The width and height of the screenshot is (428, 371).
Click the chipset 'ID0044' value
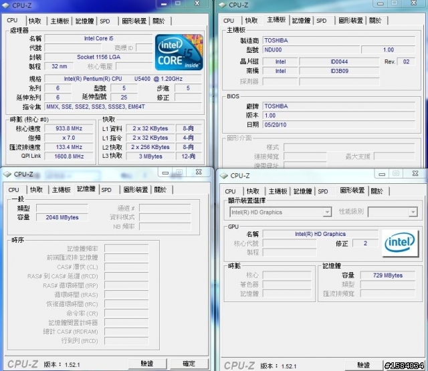[x=339, y=61]
